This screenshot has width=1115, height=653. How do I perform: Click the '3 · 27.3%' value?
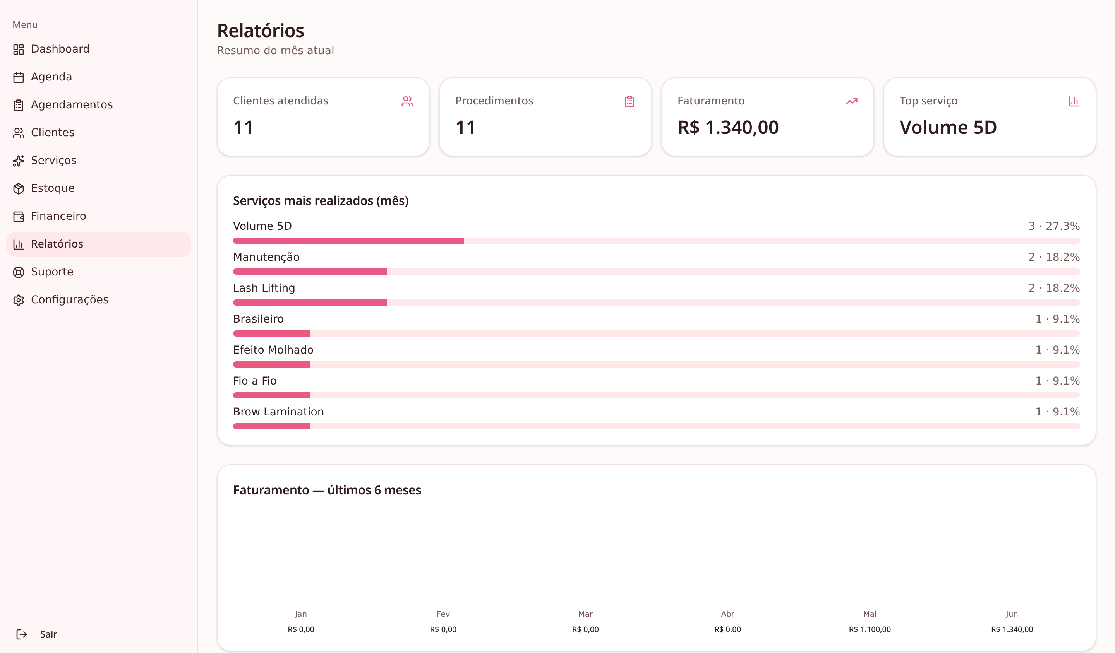click(1054, 226)
